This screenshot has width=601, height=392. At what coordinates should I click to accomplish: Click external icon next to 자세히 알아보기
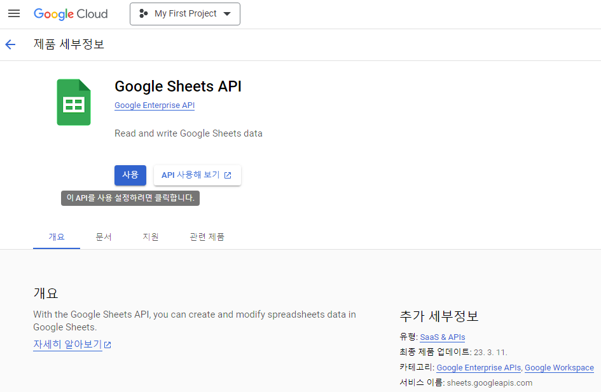coord(107,345)
